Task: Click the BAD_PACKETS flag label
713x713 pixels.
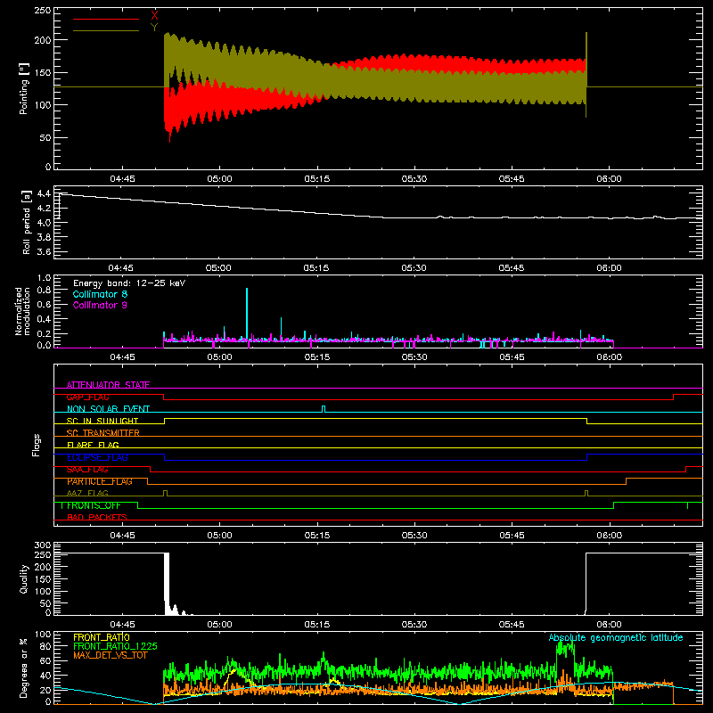Action: pos(97,517)
